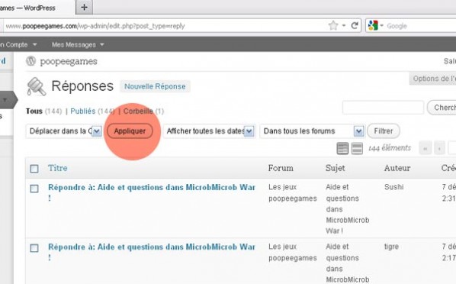Select the WordPress browser tab
456x284 pixels.
point(37,8)
